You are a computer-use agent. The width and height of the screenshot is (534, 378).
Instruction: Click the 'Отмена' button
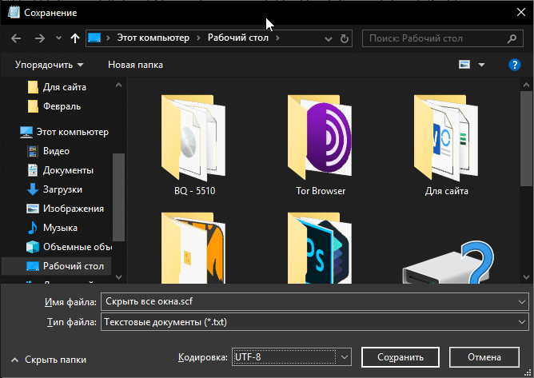click(x=484, y=357)
